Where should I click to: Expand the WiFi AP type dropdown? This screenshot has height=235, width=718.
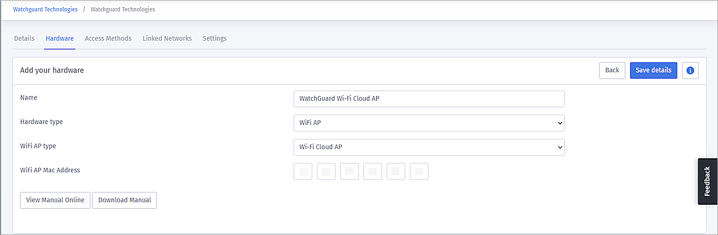click(x=428, y=148)
